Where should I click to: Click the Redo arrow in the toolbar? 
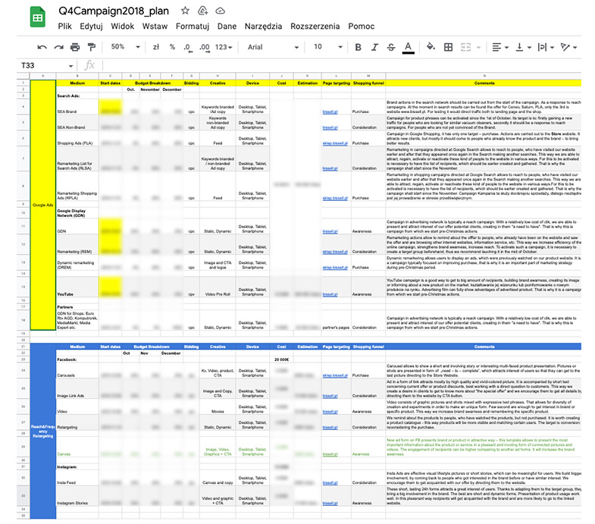58,47
